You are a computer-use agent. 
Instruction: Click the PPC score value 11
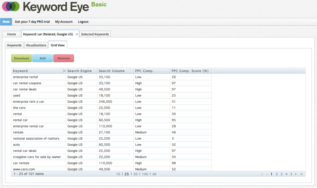click(x=174, y=108)
